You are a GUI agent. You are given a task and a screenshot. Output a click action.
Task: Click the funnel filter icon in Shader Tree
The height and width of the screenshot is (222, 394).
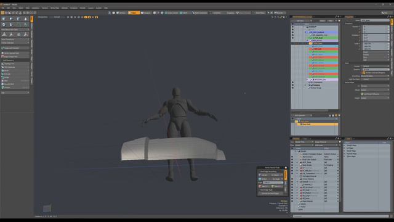coord(340,142)
